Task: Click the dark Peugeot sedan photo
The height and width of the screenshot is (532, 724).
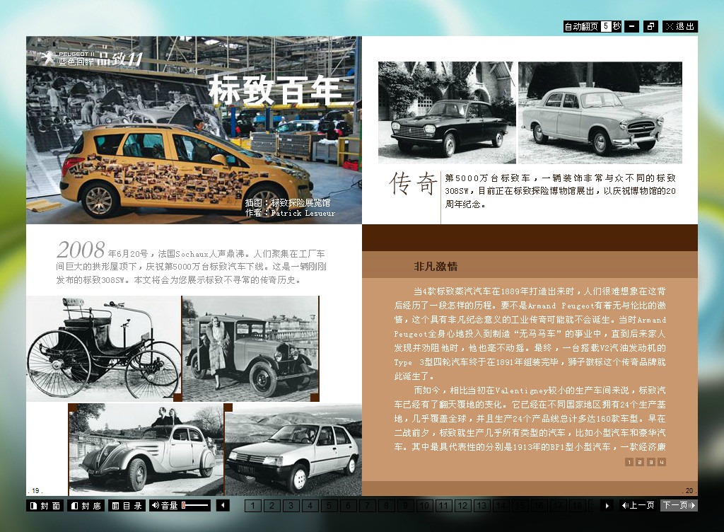Action: 447,112
